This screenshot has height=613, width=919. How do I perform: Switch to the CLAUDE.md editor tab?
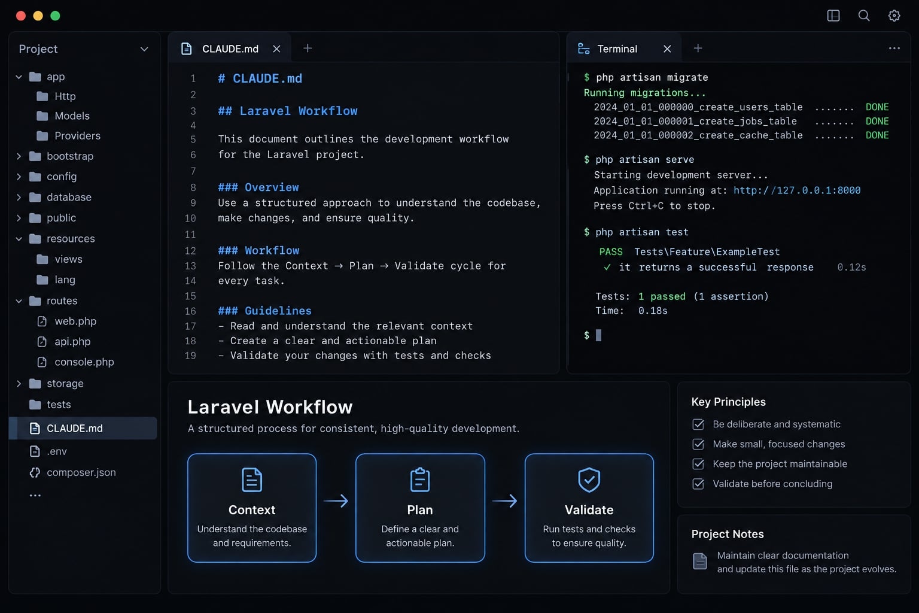(230, 48)
